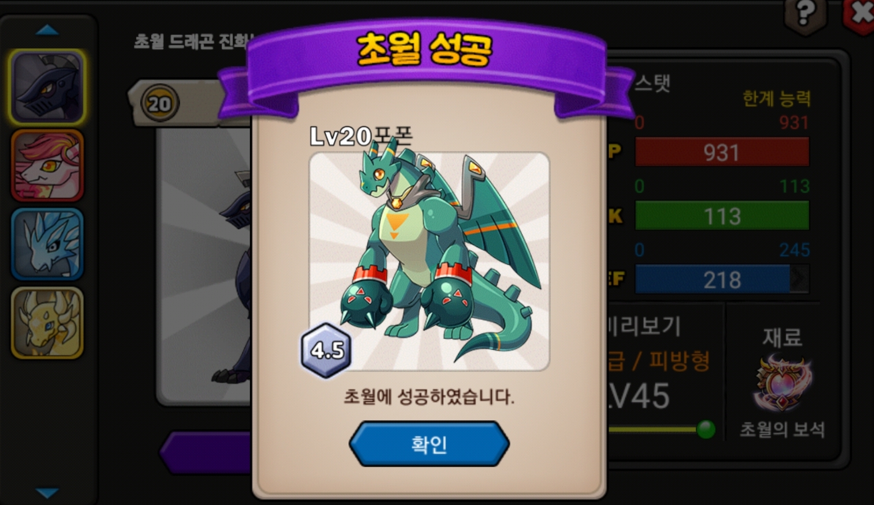Select the black armored dragon portrait
This screenshot has width=874, height=505.
[47, 87]
